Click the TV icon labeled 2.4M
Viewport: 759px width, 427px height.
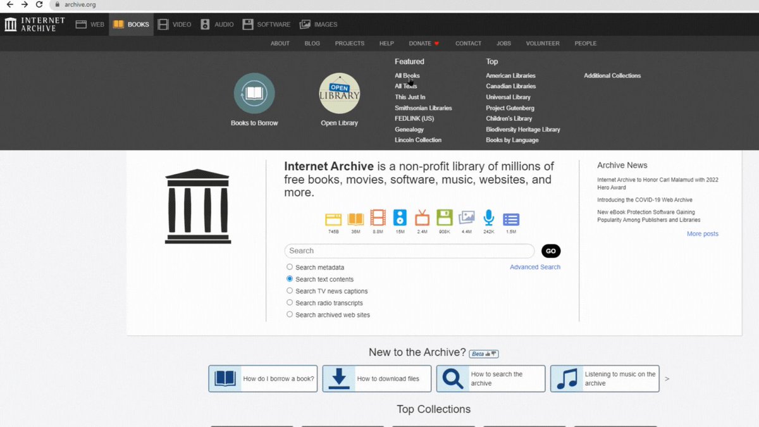point(422,218)
